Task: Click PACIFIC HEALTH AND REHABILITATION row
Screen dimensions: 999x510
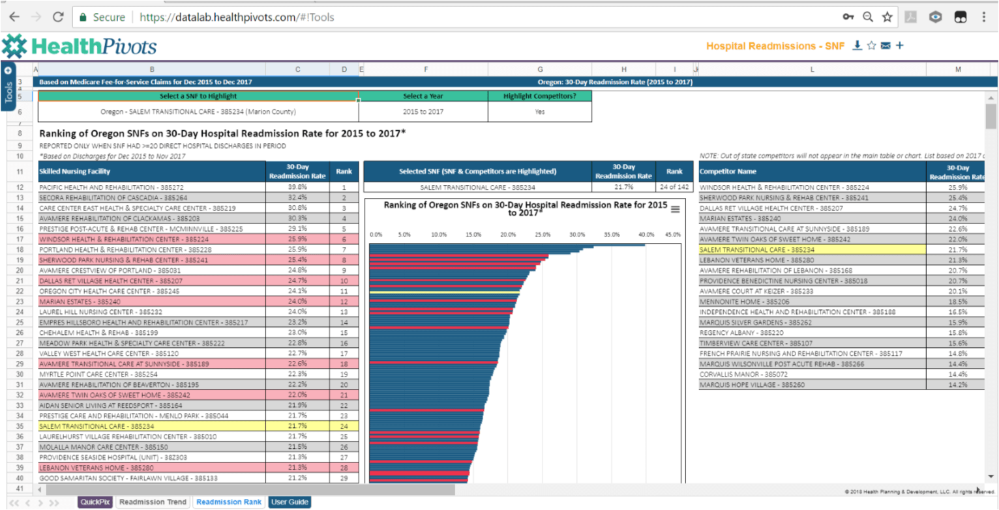Action: point(152,187)
